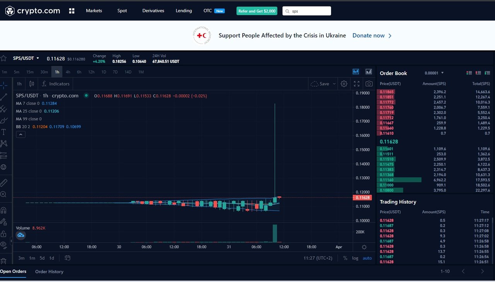Go to next page of open orders
The height and width of the screenshot is (282, 495).
(x=482, y=271)
